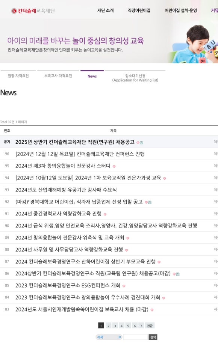
Task: Click the 제목 column header
Action: click(114, 131)
